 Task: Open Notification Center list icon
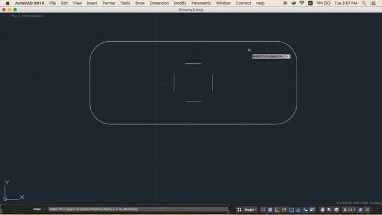click(x=373, y=3)
